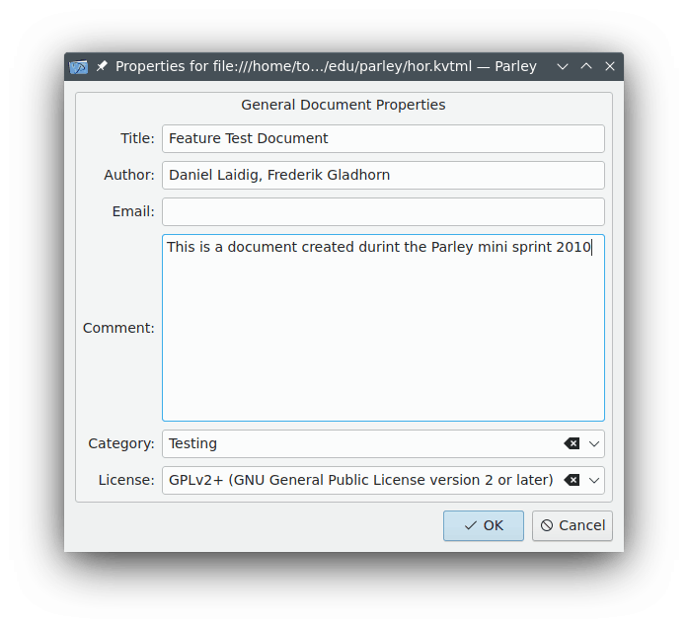Expand the License dropdown arrow
688x628 pixels.
tap(594, 480)
